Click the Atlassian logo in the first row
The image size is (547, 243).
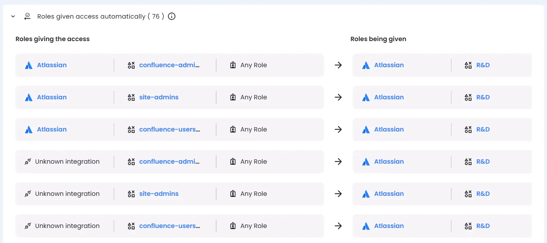[29, 65]
